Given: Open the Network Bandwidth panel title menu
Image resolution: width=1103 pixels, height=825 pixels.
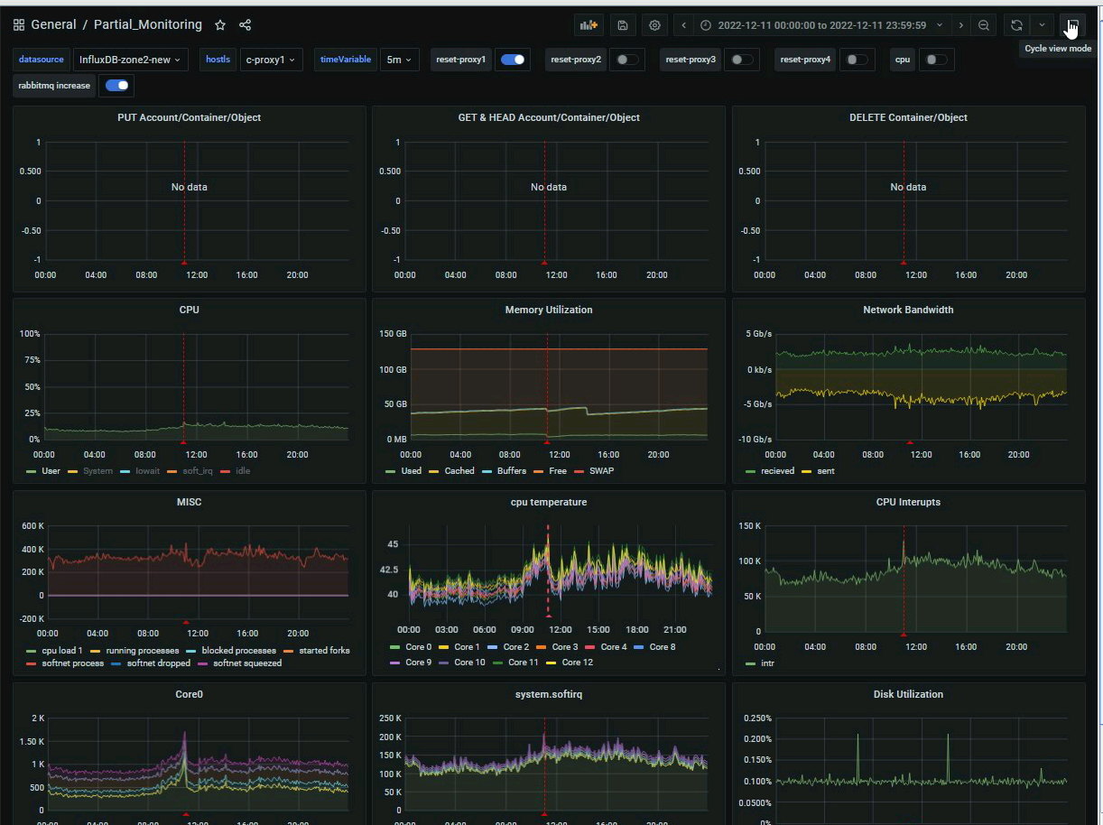Looking at the screenshot, I should click(x=907, y=310).
